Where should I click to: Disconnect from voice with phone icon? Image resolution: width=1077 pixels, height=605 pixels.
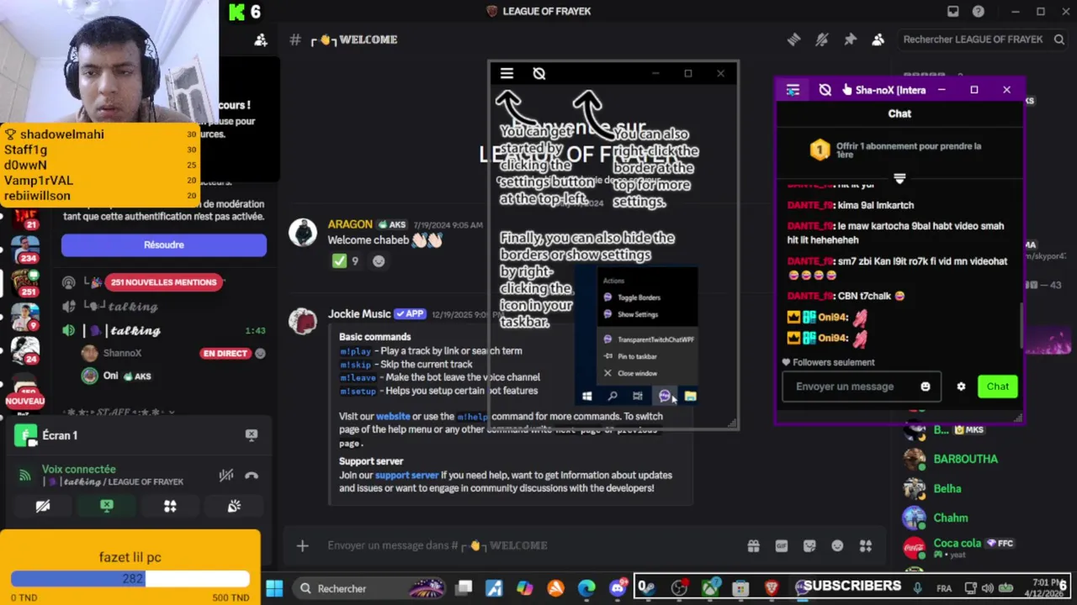click(x=252, y=476)
